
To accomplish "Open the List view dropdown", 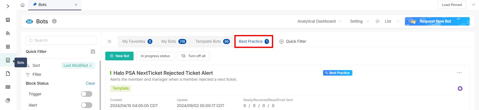I will (x=387, y=21).
